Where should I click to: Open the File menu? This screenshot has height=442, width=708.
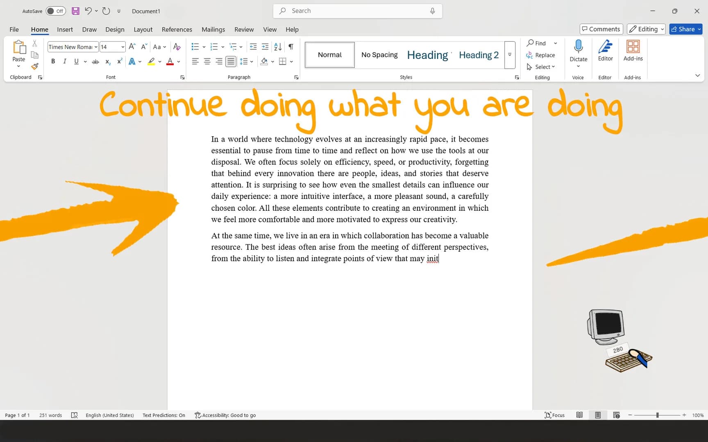point(14,29)
